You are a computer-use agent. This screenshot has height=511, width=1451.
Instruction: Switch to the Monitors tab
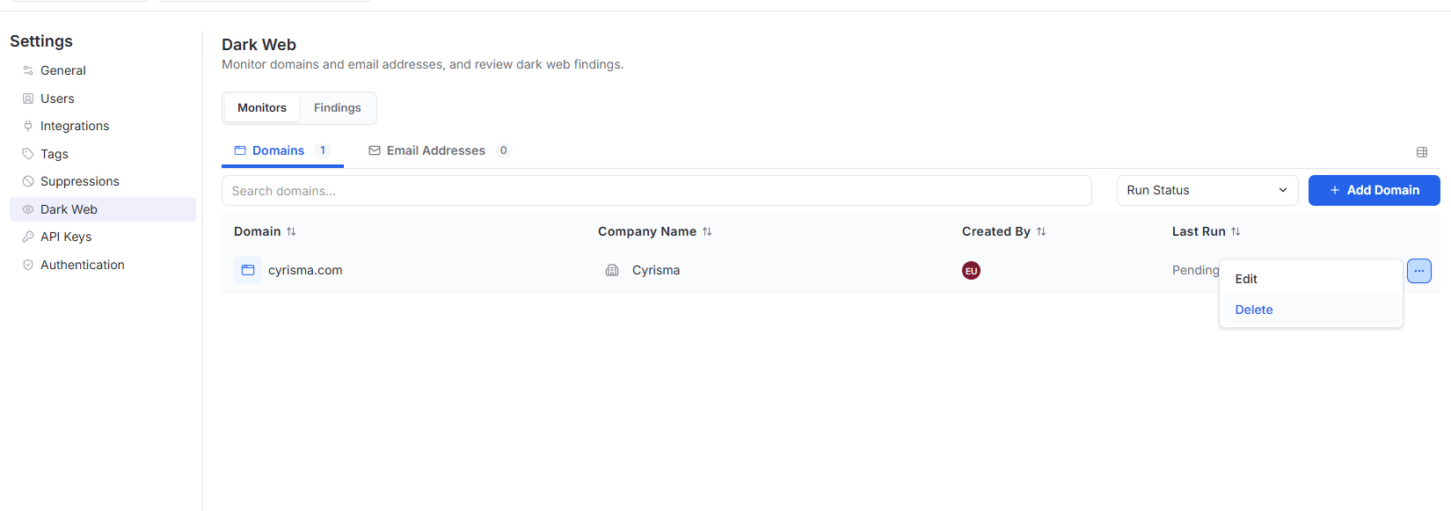[x=262, y=108]
